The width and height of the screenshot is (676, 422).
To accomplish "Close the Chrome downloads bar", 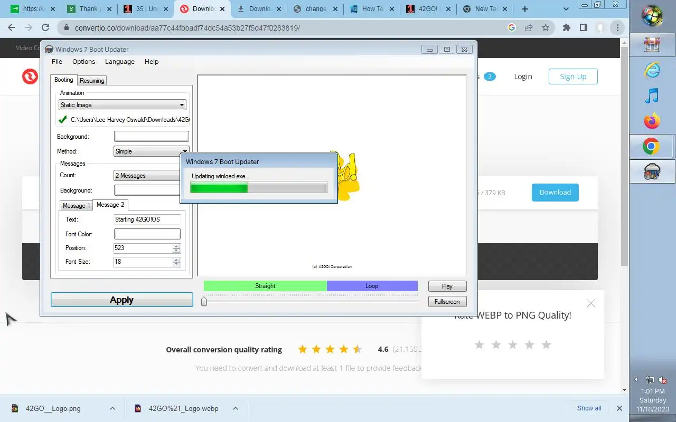I will 619,408.
